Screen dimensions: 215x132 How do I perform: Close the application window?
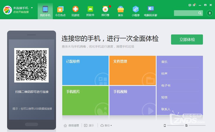tap(211, 5)
